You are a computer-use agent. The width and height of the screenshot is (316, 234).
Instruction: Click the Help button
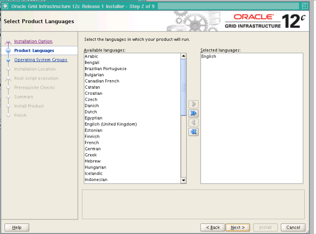17,227
